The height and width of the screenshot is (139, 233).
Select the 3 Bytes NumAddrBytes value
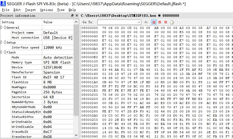(x=50, y=102)
